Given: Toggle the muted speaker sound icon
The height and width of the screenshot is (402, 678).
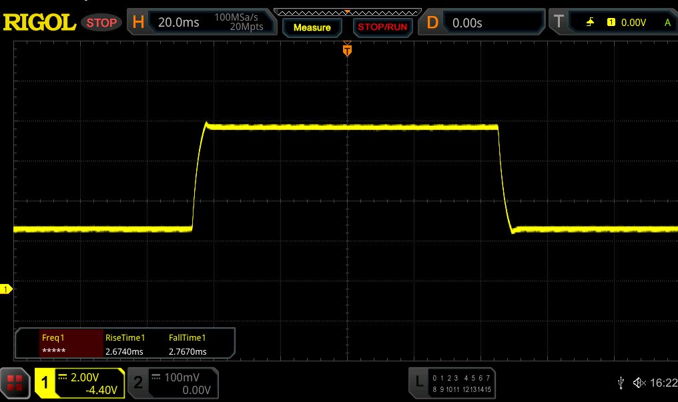Looking at the screenshot, I should 639,383.
